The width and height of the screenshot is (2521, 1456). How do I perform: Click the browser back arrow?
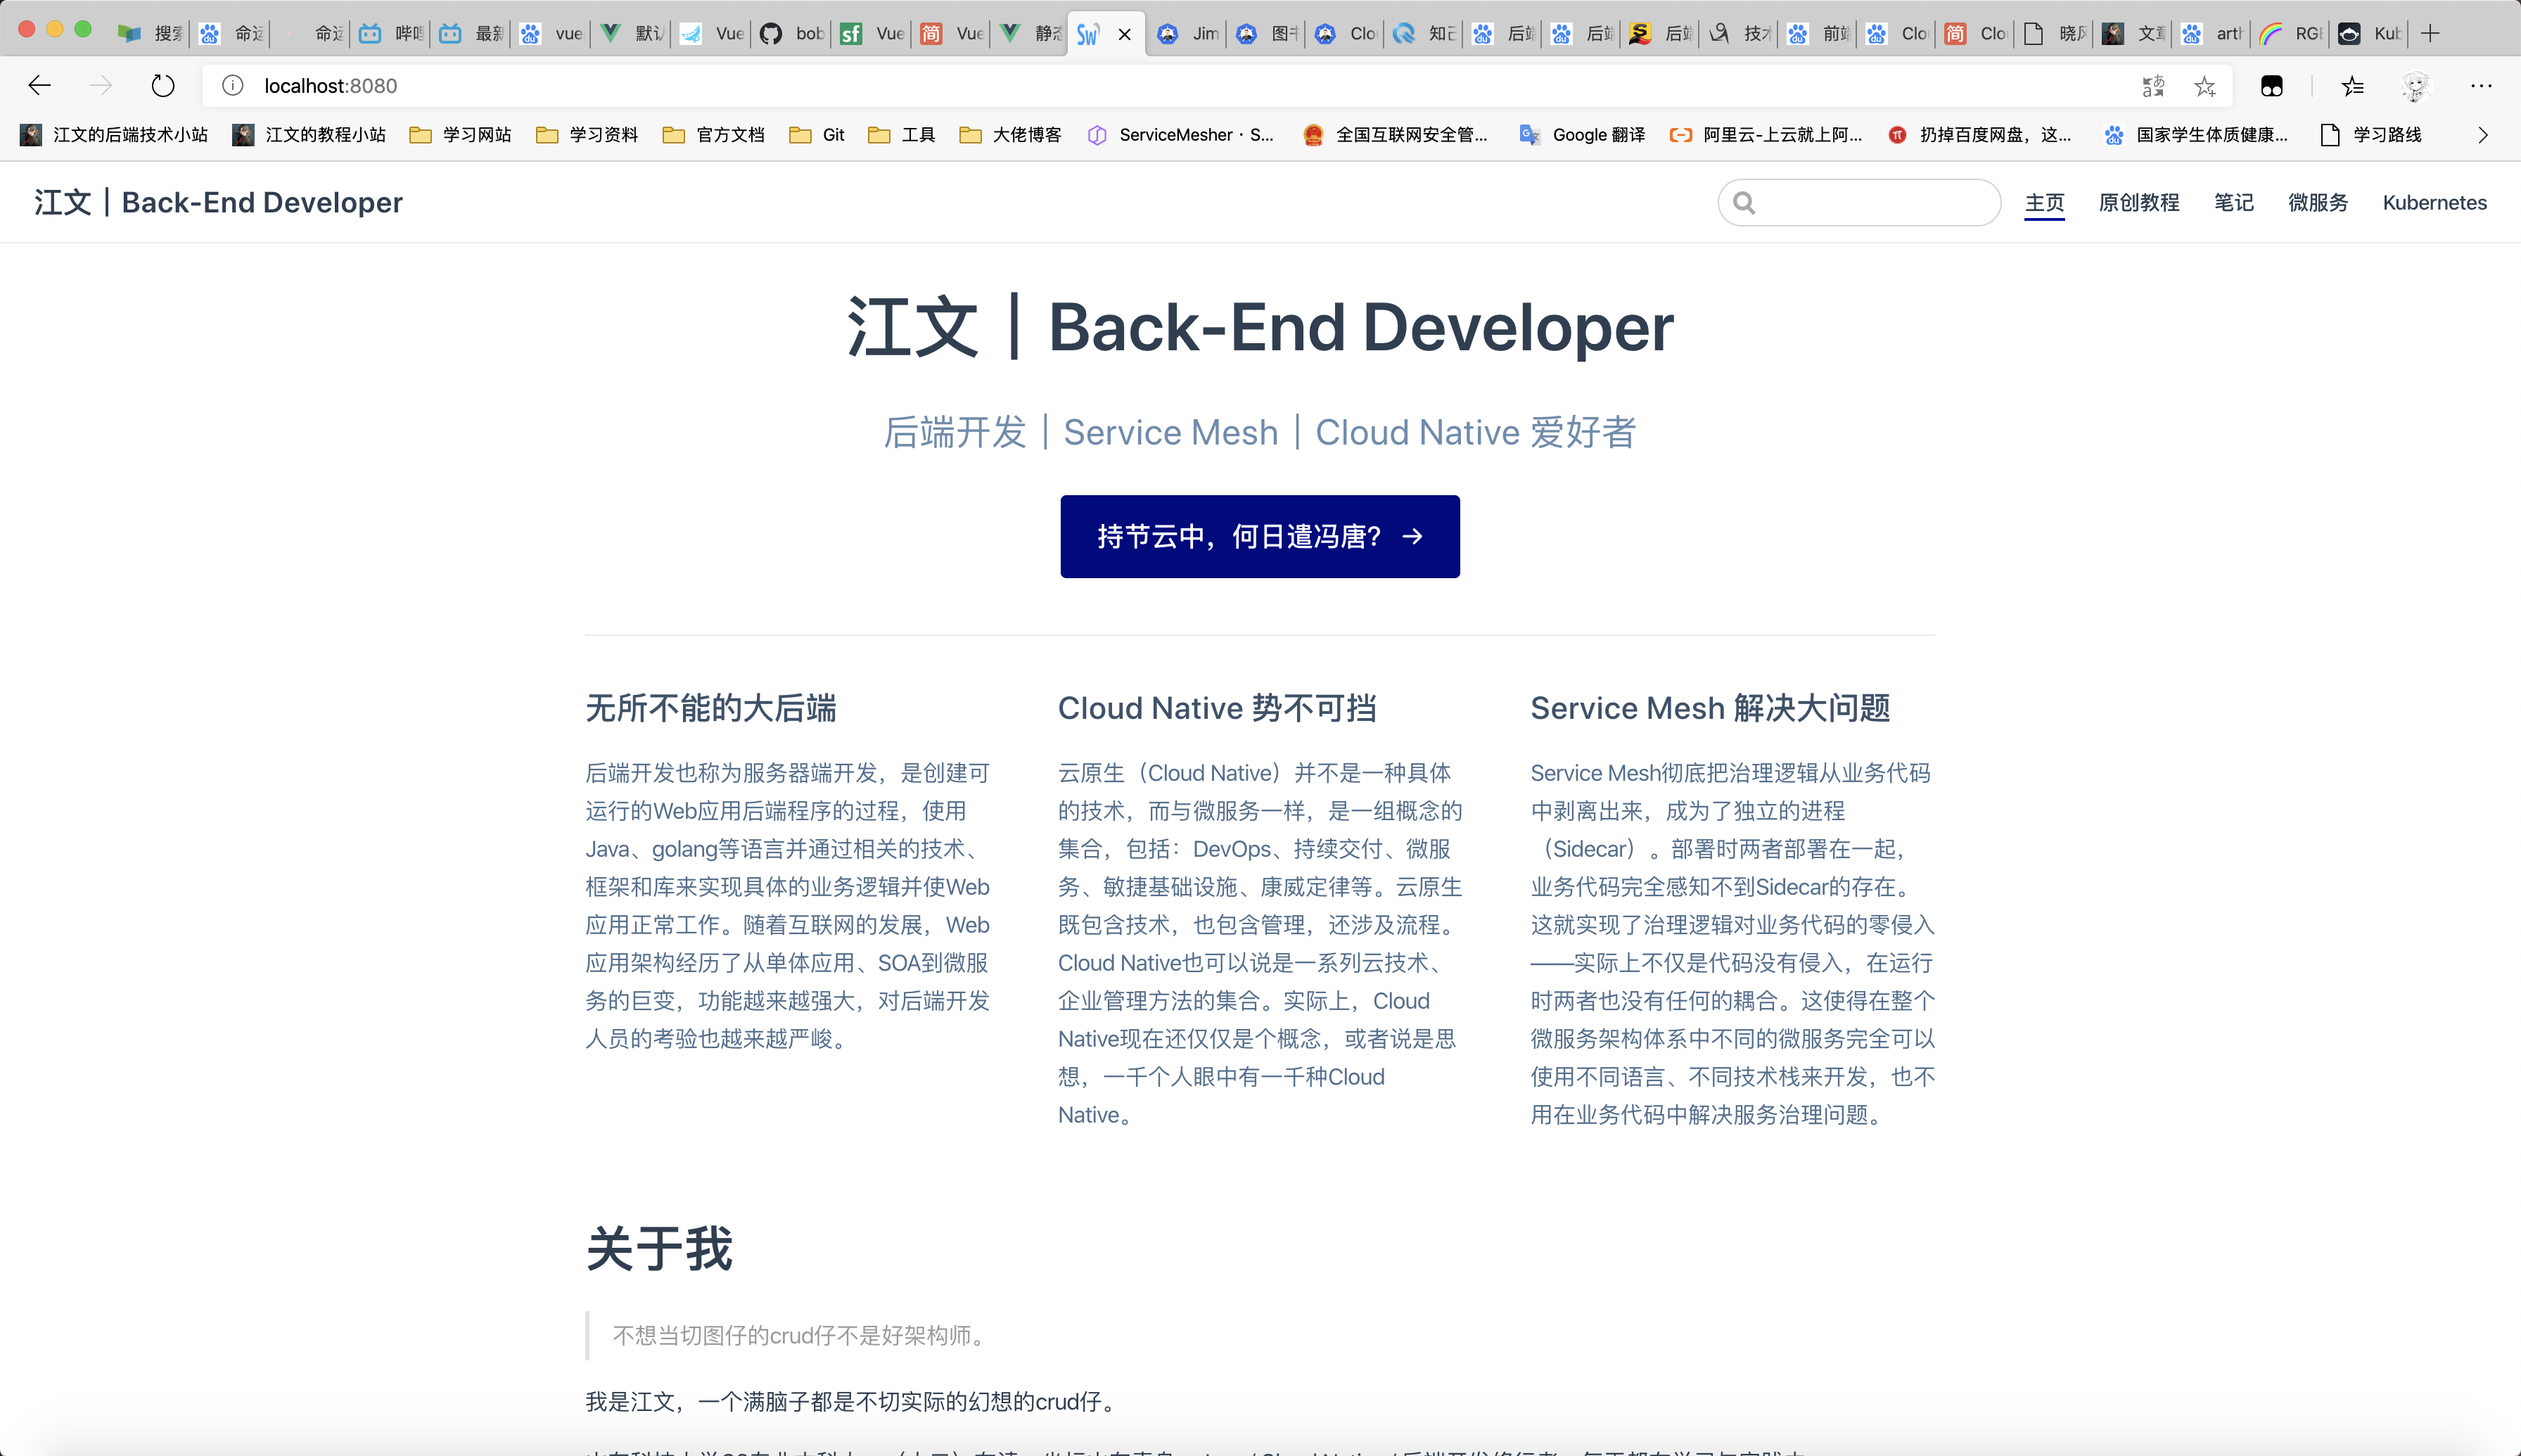coord(39,86)
